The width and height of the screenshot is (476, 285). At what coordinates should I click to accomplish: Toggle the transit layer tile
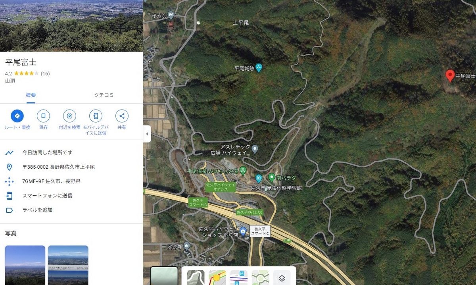click(239, 277)
